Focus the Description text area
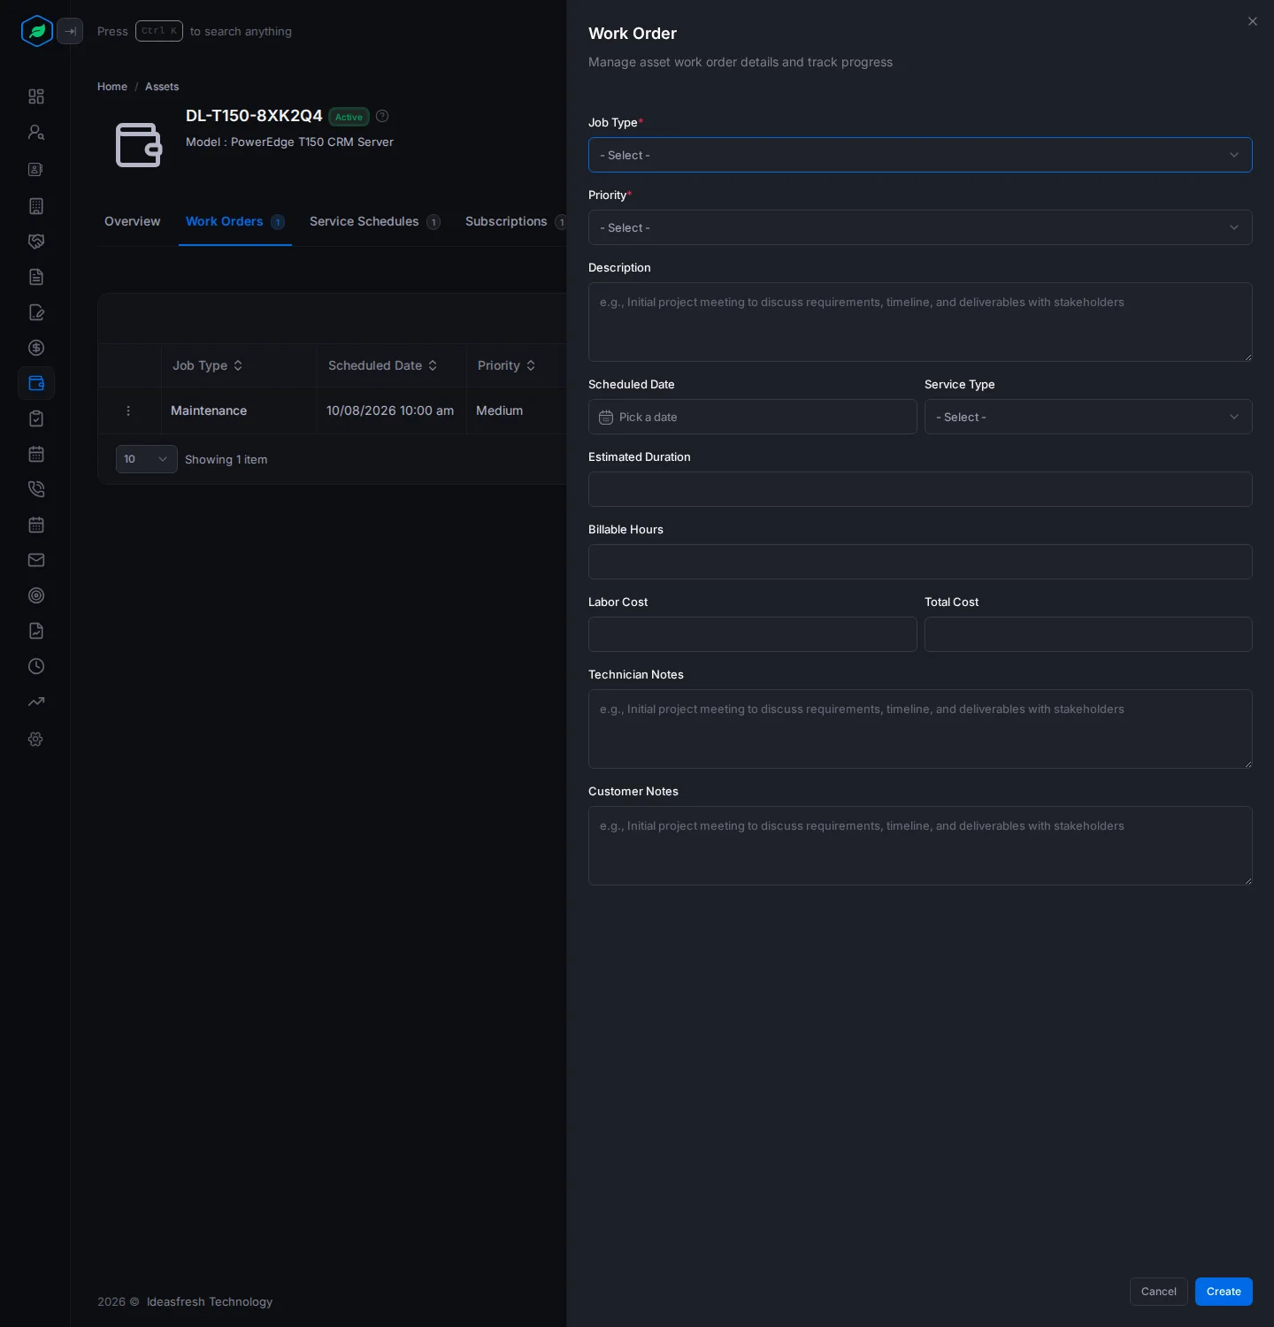The image size is (1274, 1327). [x=920, y=322]
